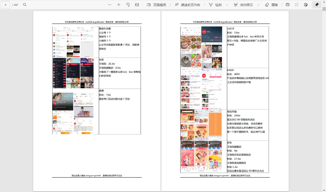Click the Xiaohongshu screenshots image beside 小红书
This screenshot has height=192, width=326.
[201, 47]
